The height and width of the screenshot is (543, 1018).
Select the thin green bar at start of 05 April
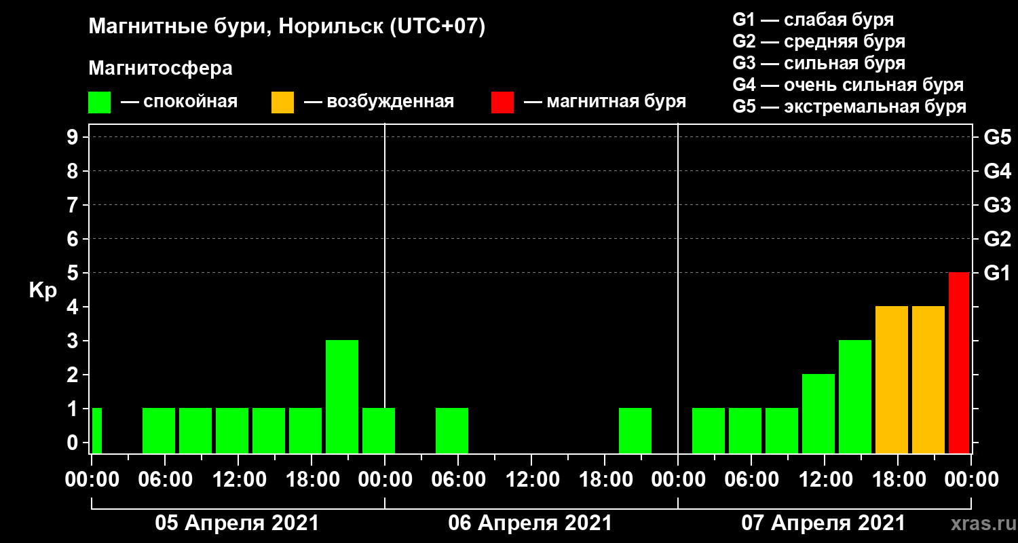point(97,430)
